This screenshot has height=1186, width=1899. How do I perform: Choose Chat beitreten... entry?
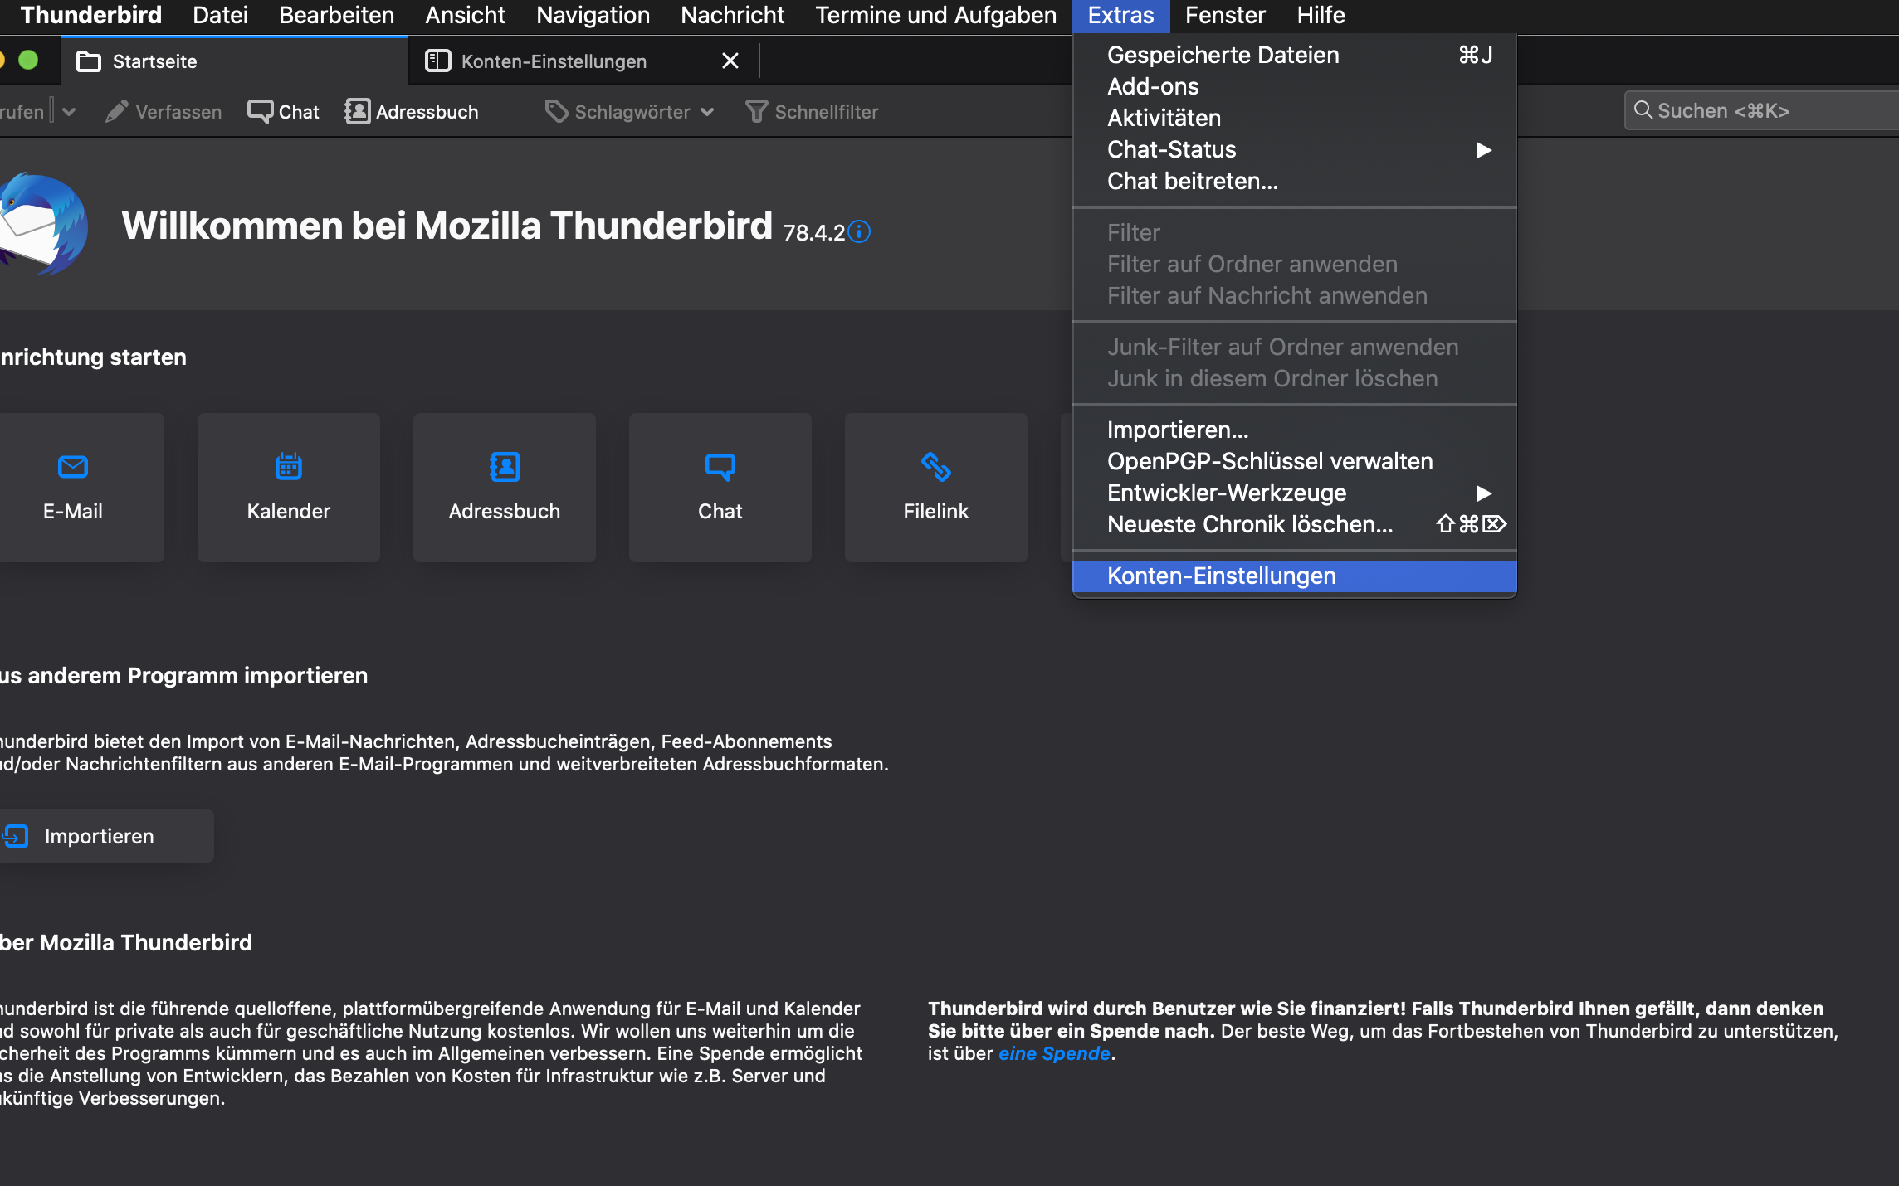coord(1294,181)
